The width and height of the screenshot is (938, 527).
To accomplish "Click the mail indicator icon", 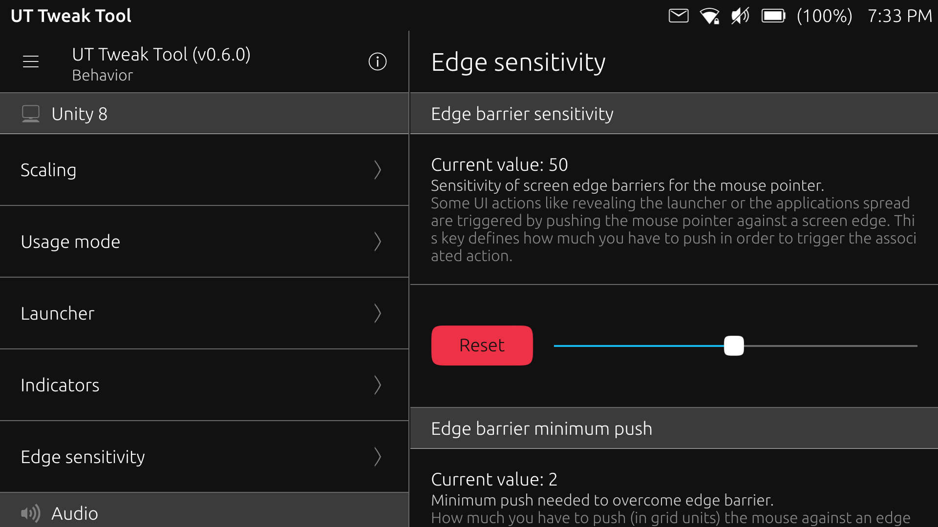I will click(679, 16).
